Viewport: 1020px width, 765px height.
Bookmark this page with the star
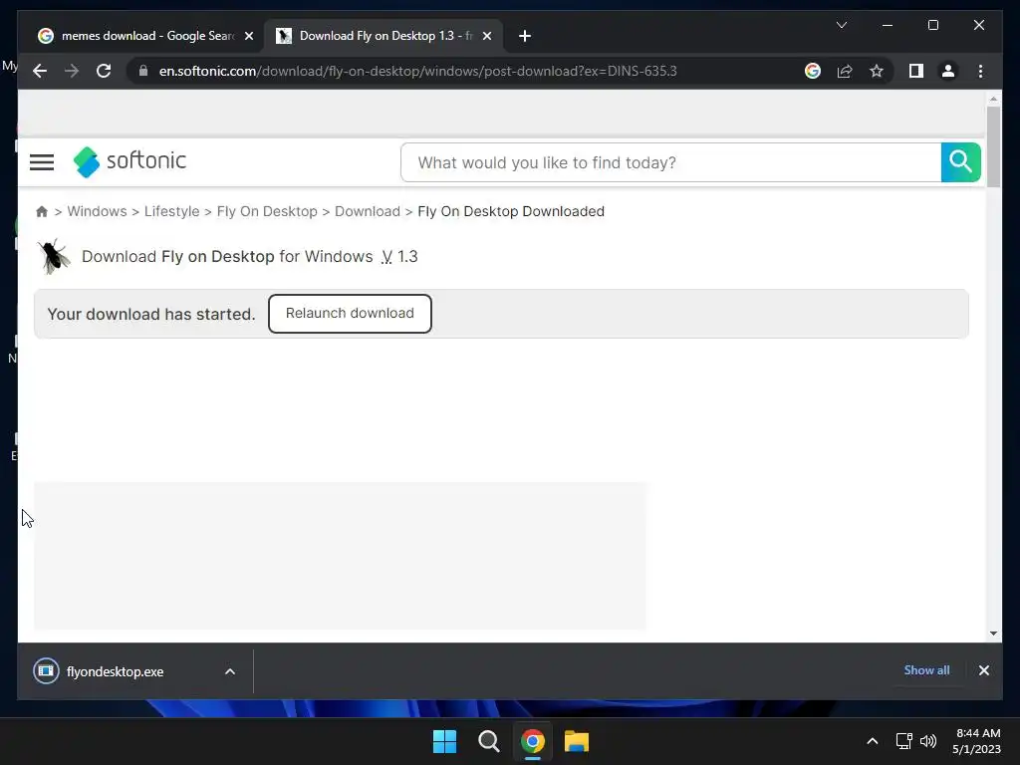877,71
